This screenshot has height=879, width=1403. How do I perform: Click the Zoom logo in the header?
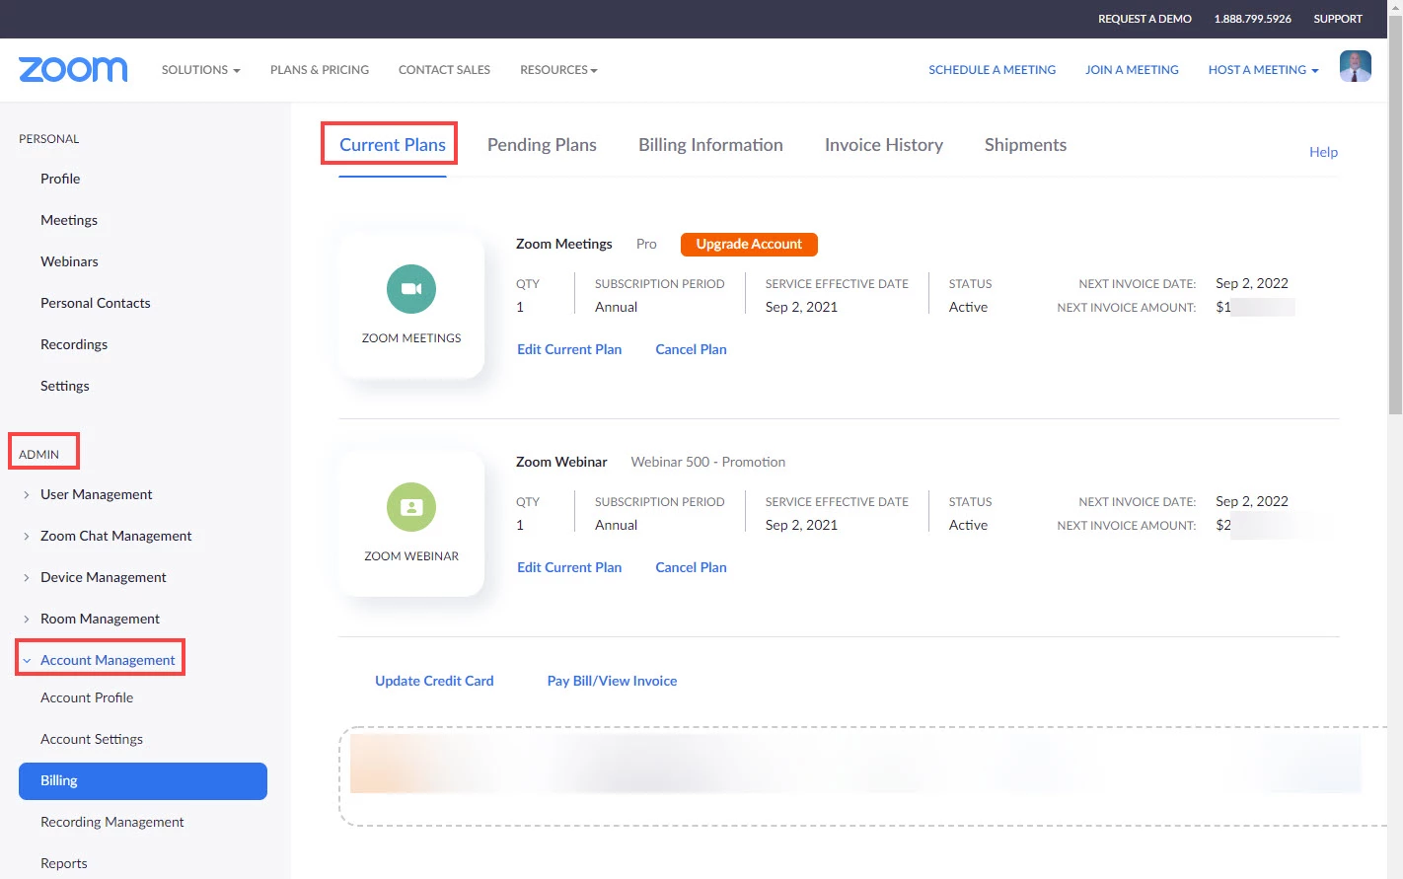click(x=73, y=70)
